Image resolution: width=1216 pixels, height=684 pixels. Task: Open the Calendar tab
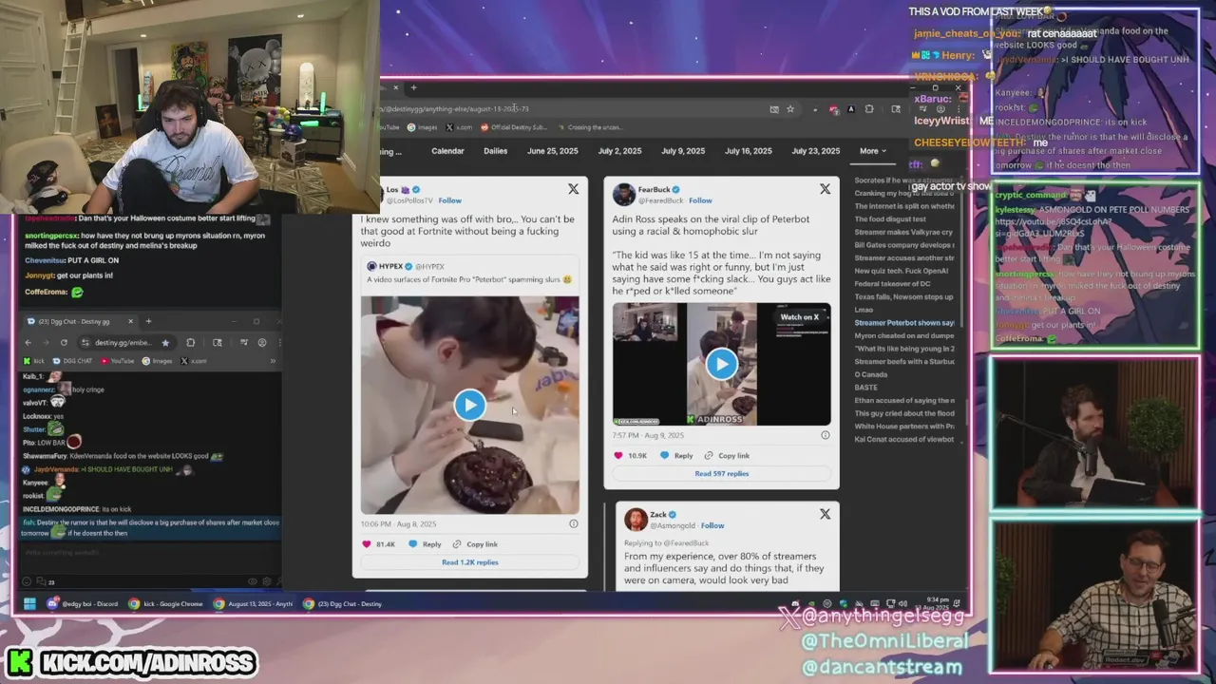[x=447, y=151]
